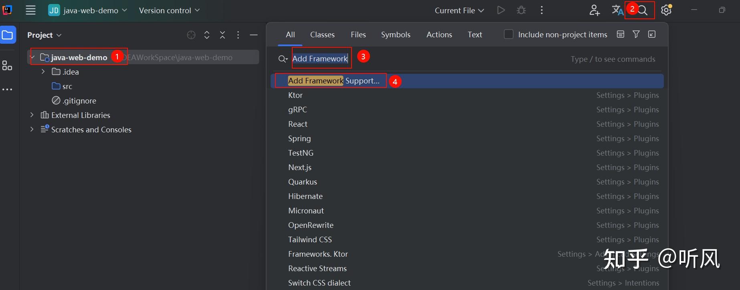Screen dimensions: 740x290
Task: Open the Current File run configuration dropdown
Action: tap(459, 10)
